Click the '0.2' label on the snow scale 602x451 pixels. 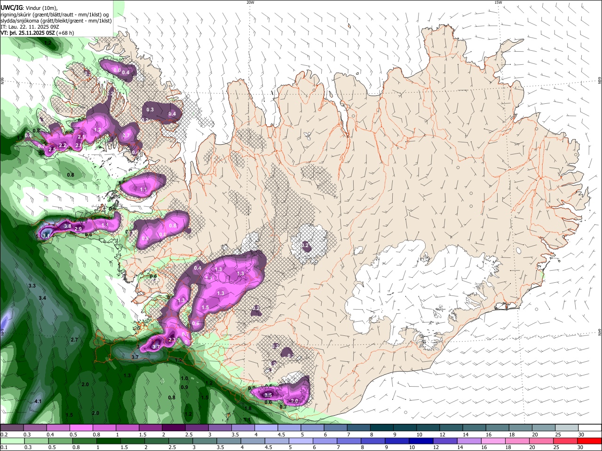4,435
